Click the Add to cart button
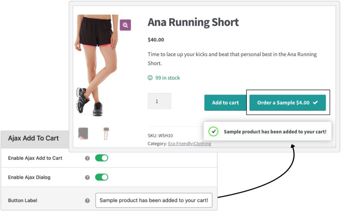The image size is (341, 211). coord(225,103)
